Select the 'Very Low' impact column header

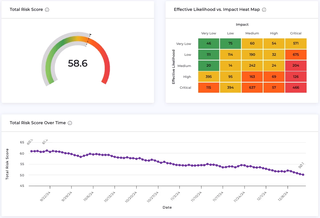pyautogui.click(x=208, y=33)
